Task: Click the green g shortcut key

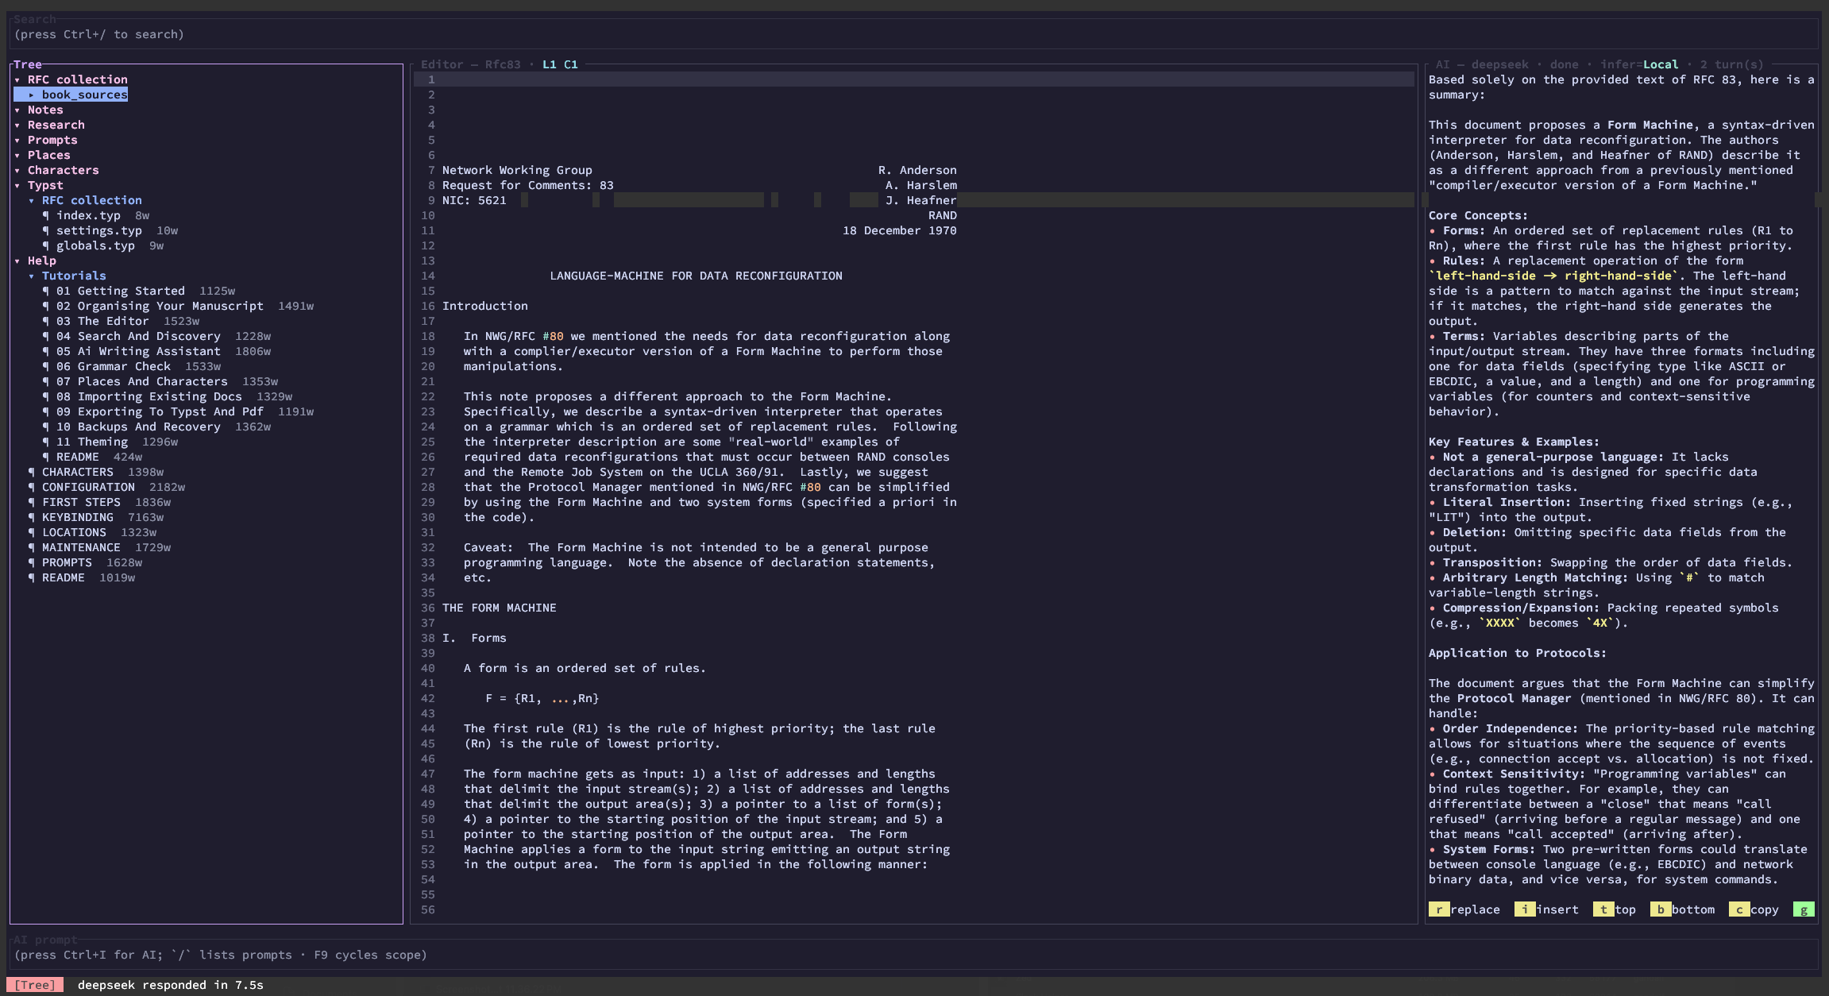Action: point(1804,909)
